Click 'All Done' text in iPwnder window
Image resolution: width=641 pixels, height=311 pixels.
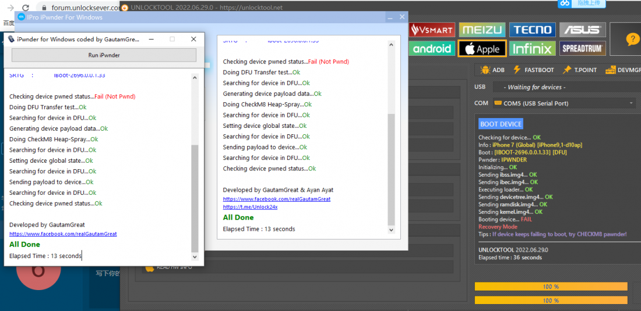(x=24, y=245)
